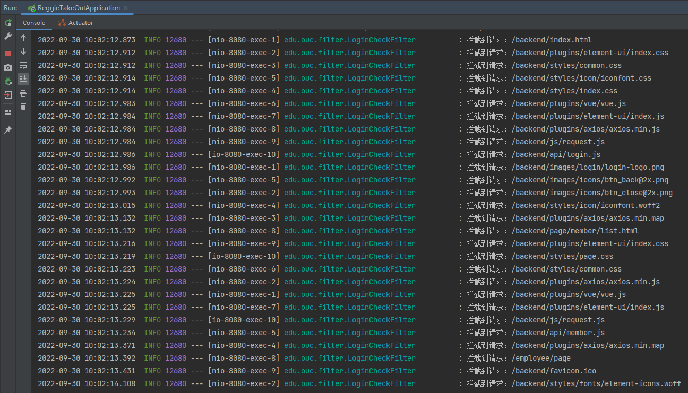Click the '/backend/api/member.js' path

[558, 333]
